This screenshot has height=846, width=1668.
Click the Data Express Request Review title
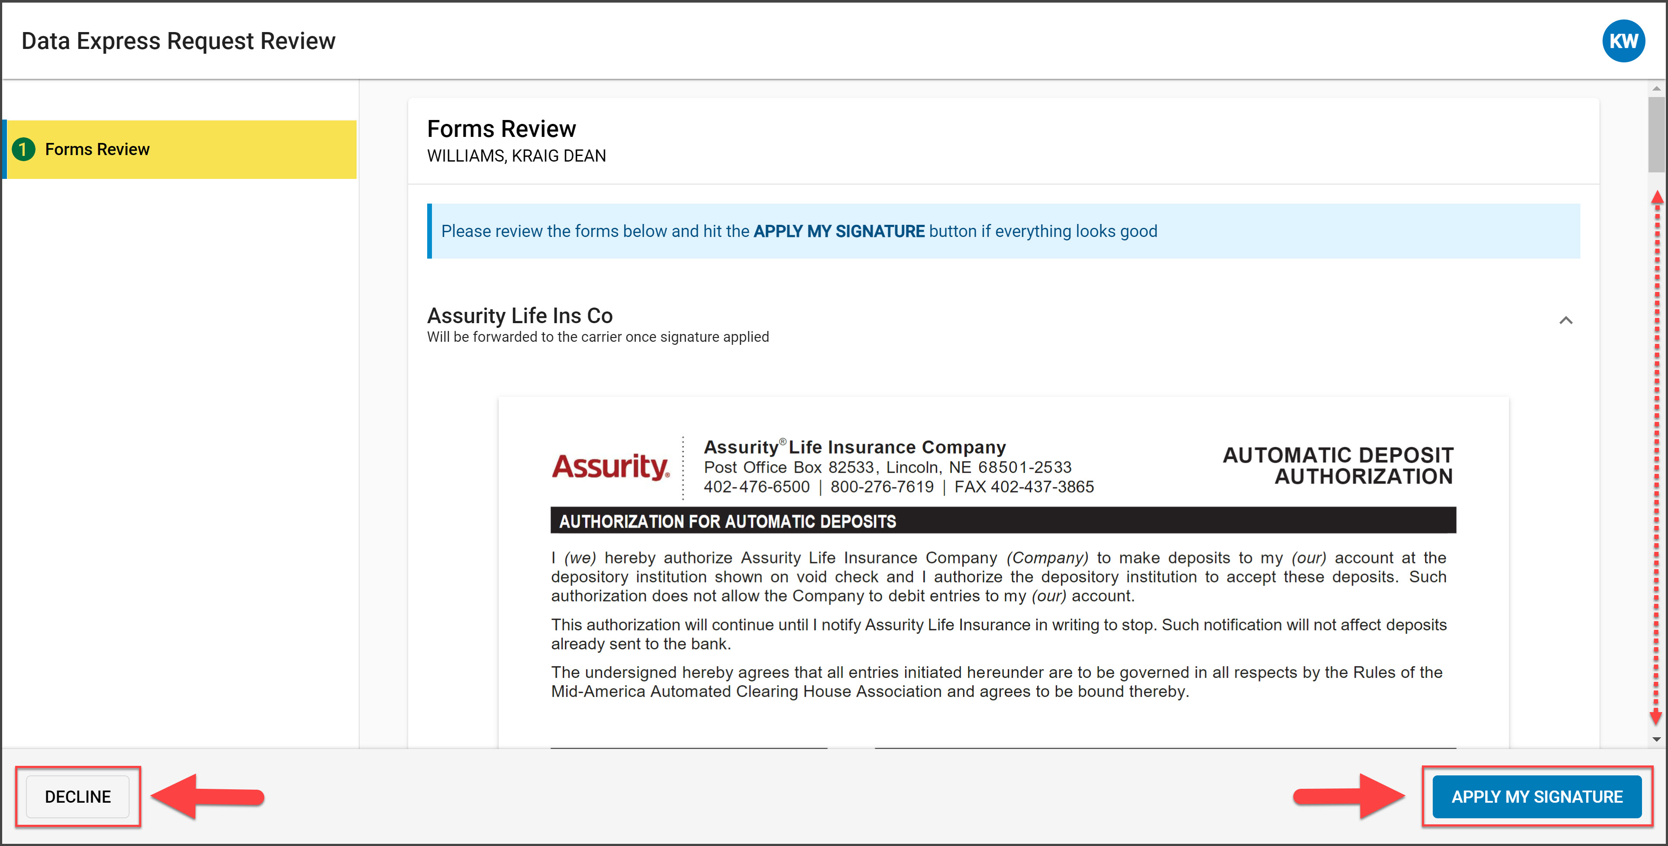tap(178, 41)
